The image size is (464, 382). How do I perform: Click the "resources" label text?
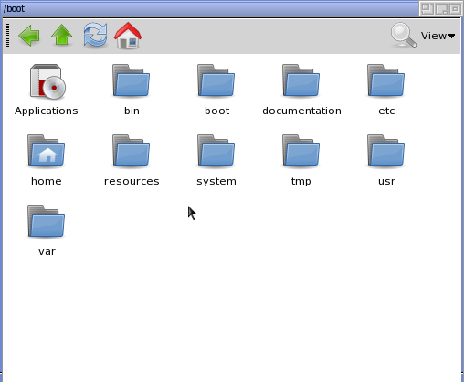coord(132,181)
